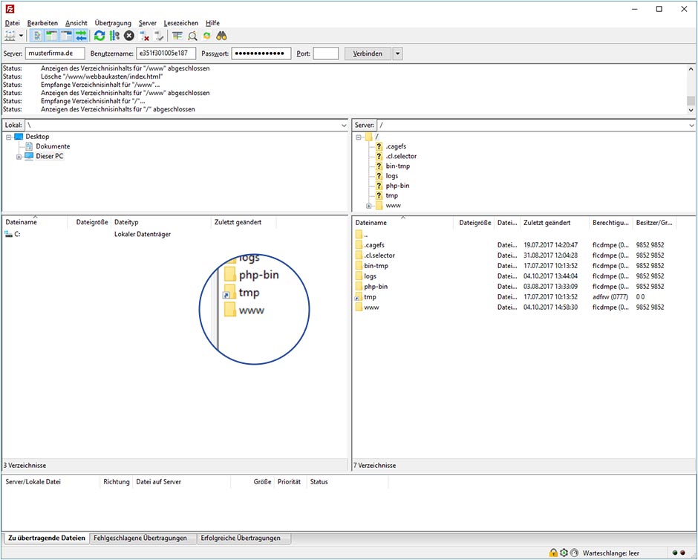The image size is (698, 560).
Task: Disconnect from the current server
Action: coord(144,36)
